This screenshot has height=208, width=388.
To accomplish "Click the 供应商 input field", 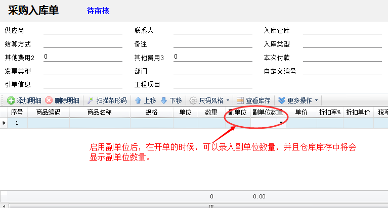I will (82, 30).
